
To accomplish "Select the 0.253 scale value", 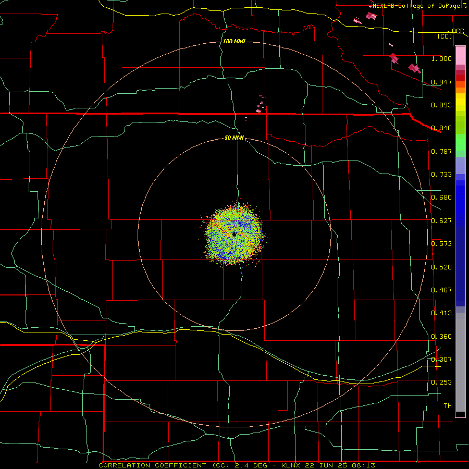I will [441, 382].
